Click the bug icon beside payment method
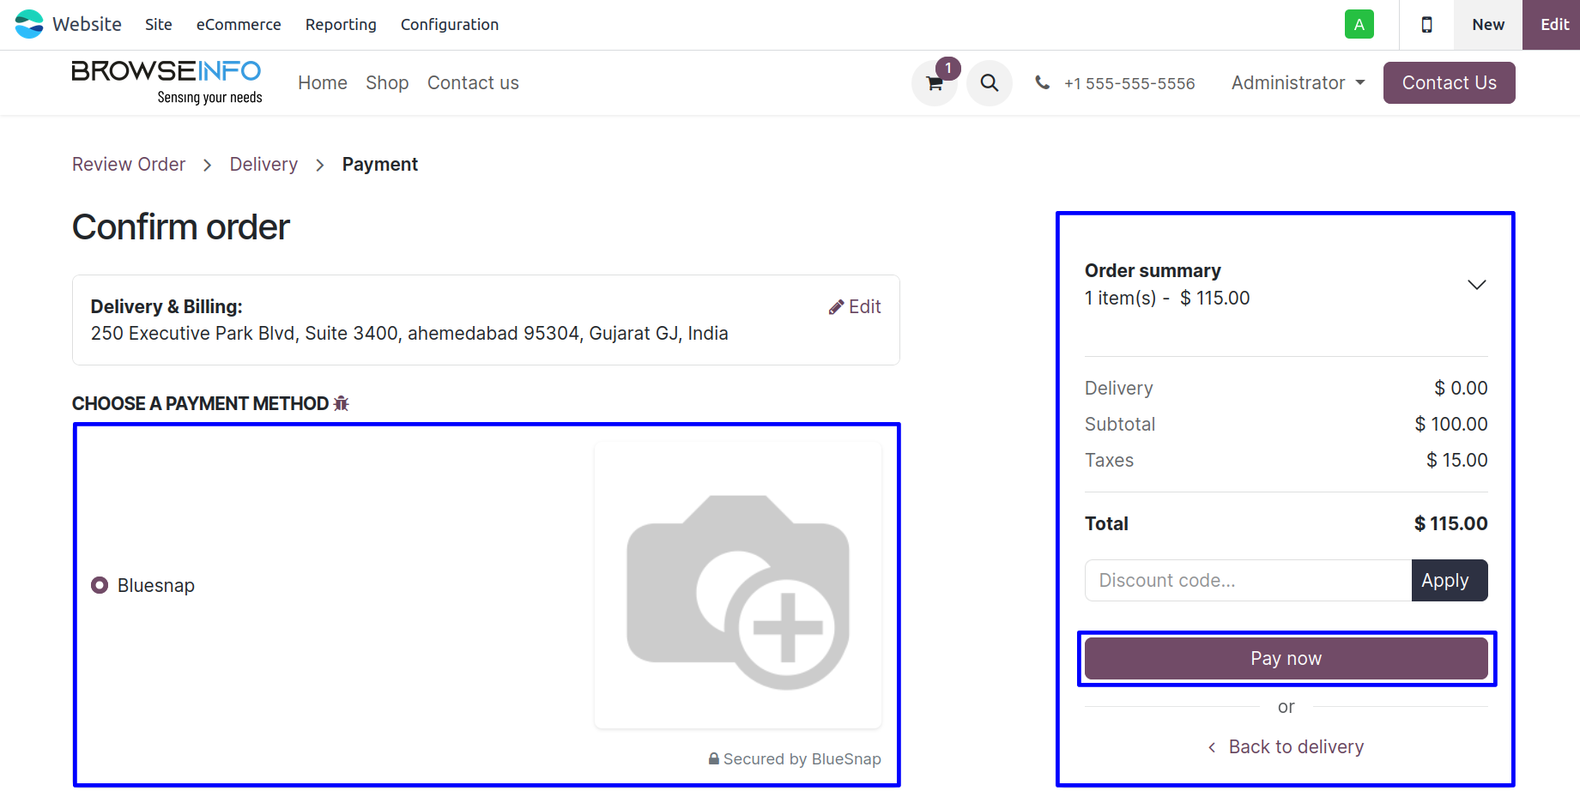The height and width of the screenshot is (797, 1580). (x=342, y=403)
